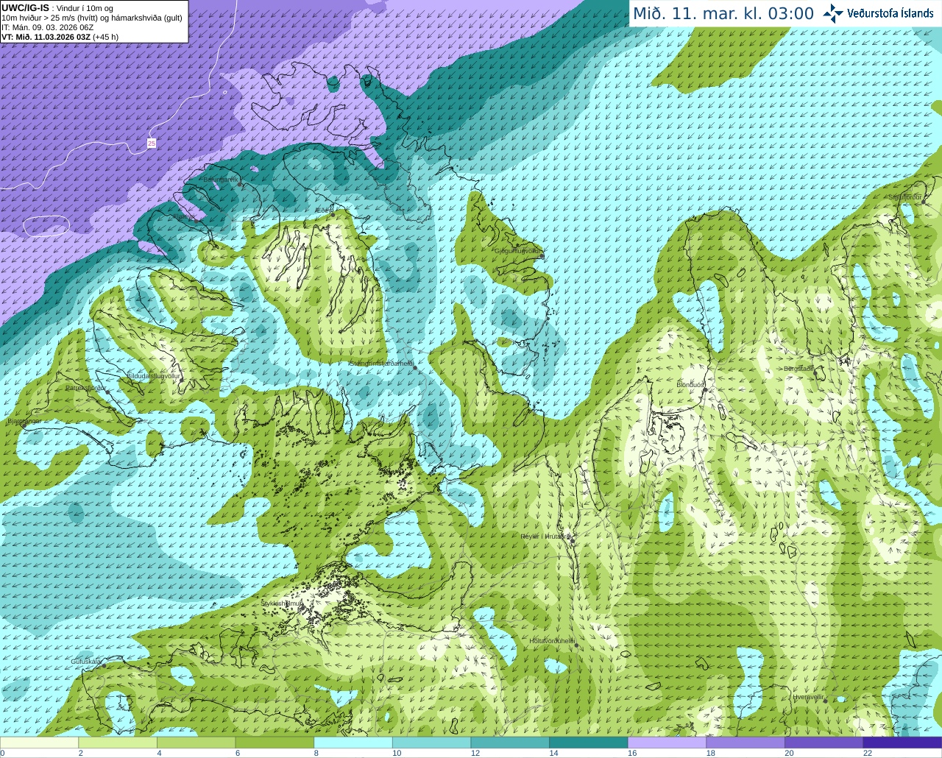Viewport: 942px width, 758px height.
Task: Click the Bíldudalsflugvöllur station label
Action: pos(154,375)
